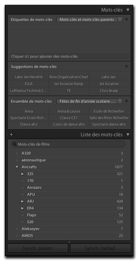Expand the ER4 keyword

[23, 208]
